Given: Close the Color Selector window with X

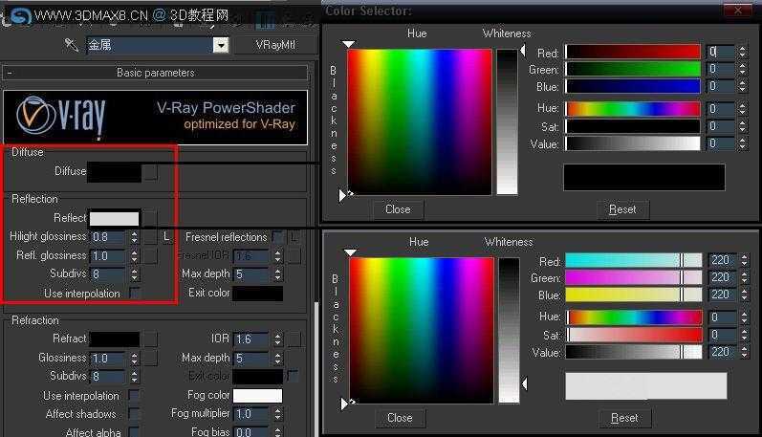Looking at the screenshot, I should click(x=738, y=10).
